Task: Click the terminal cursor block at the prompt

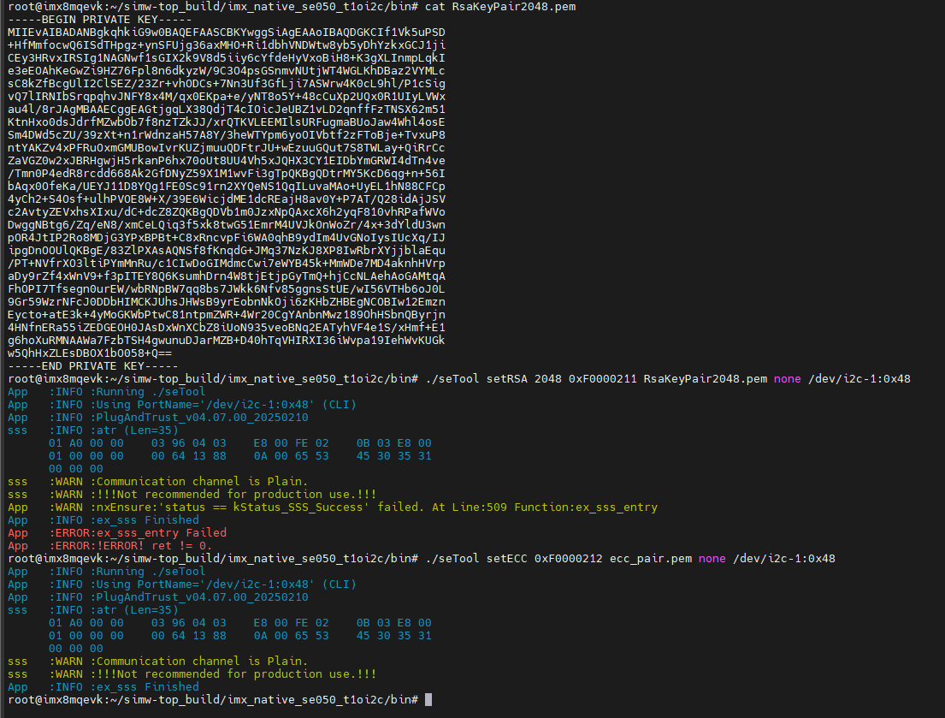Action: click(x=428, y=700)
